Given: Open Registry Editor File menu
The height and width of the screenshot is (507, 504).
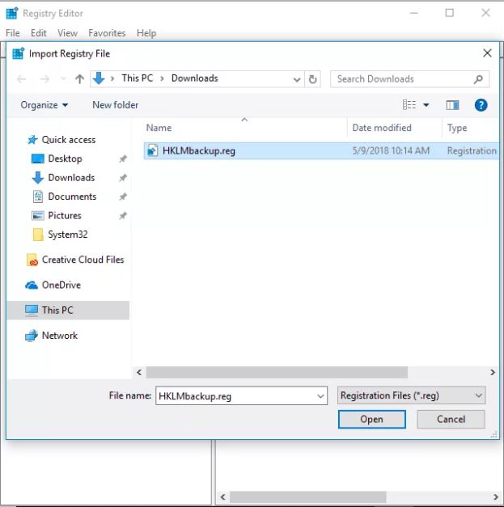Looking at the screenshot, I should click(x=13, y=33).
